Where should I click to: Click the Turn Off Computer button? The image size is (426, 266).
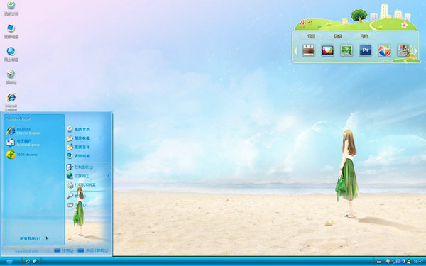[92, 250]
